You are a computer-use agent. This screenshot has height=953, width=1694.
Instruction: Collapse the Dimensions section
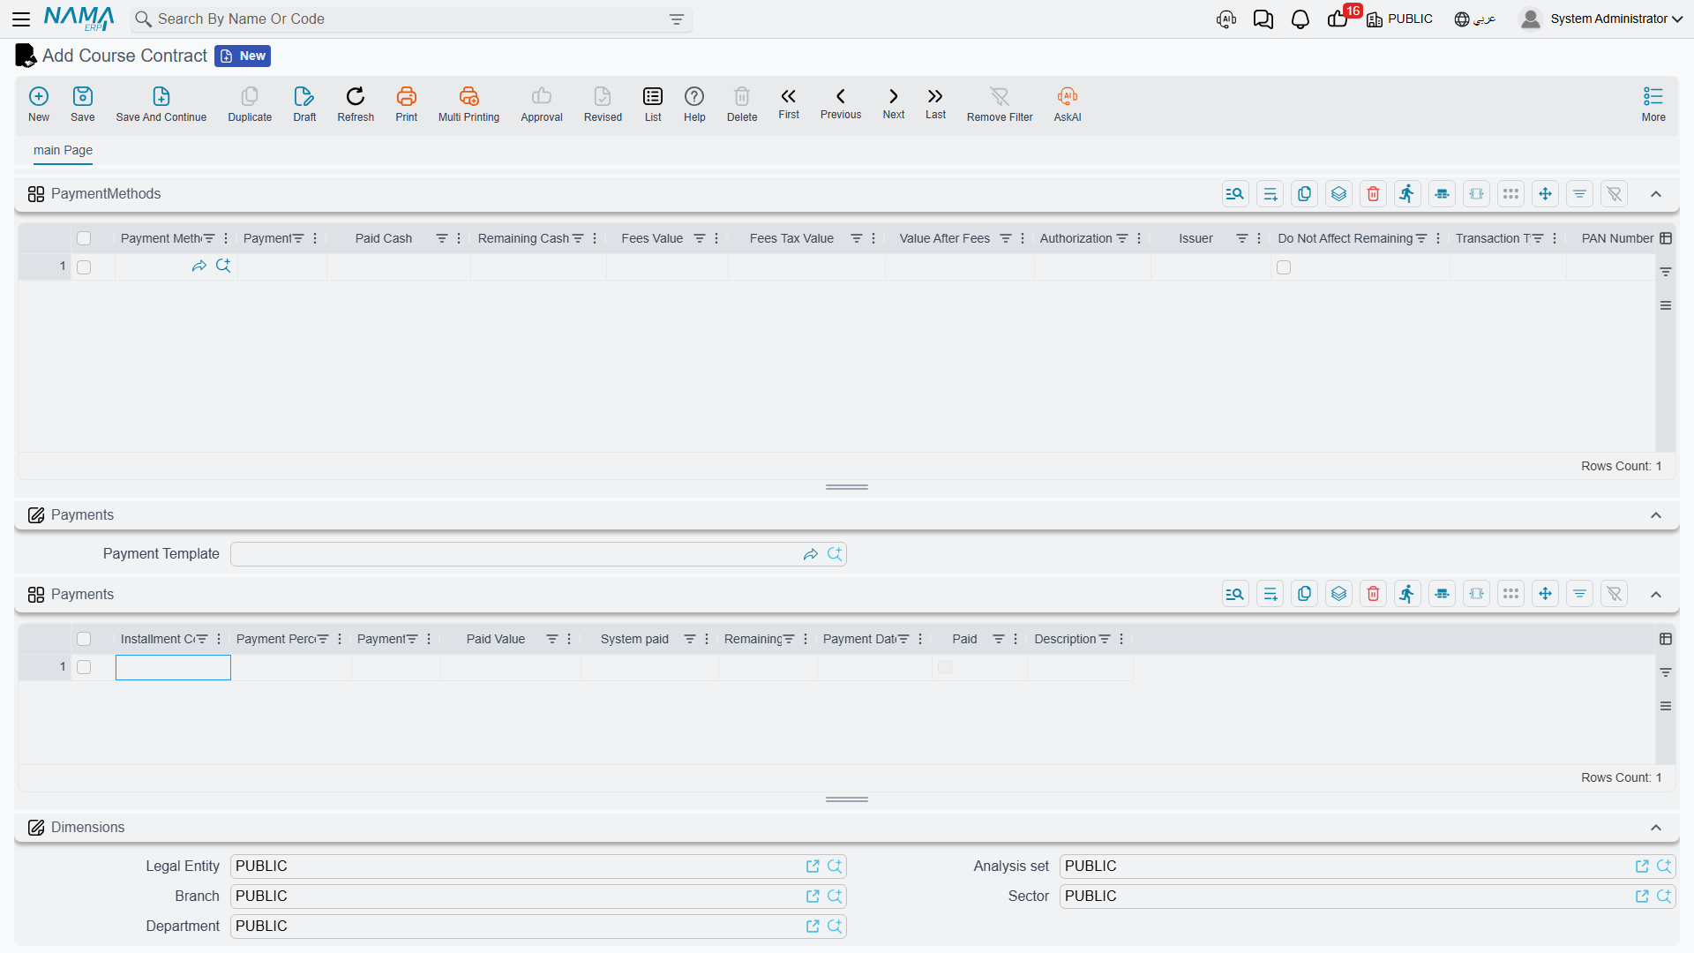pos(1656,828)
